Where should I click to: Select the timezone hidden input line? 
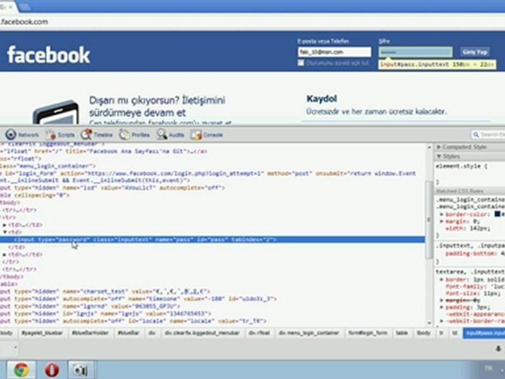coord(138,299)
